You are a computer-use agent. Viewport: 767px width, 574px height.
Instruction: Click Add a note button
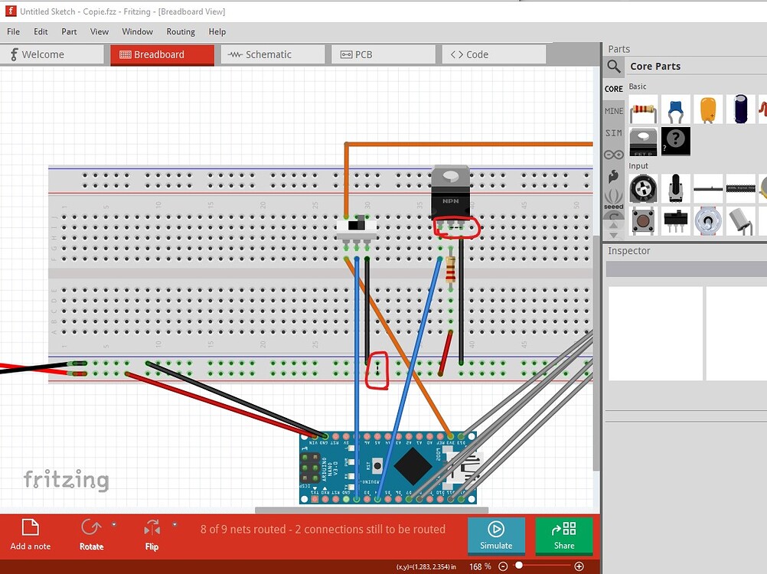pyautogui.click(x=31, y=534)
